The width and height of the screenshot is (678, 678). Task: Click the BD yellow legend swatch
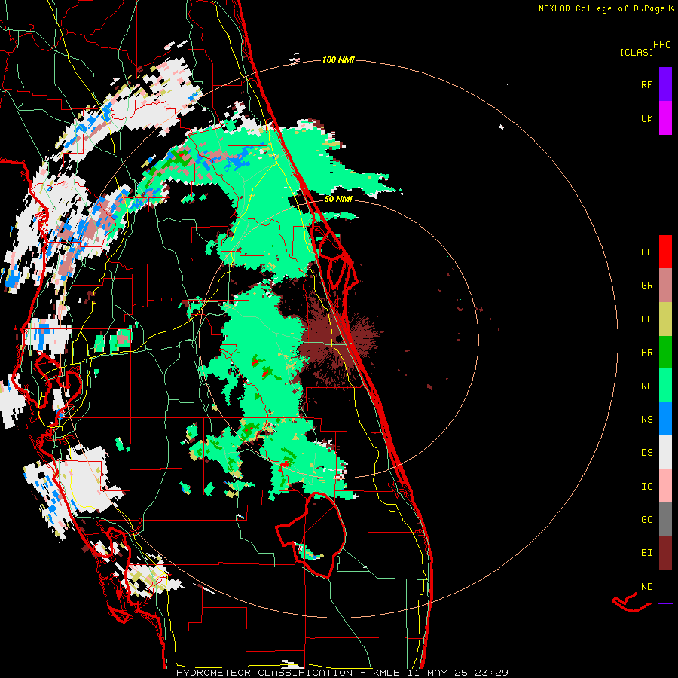(665, 319)
